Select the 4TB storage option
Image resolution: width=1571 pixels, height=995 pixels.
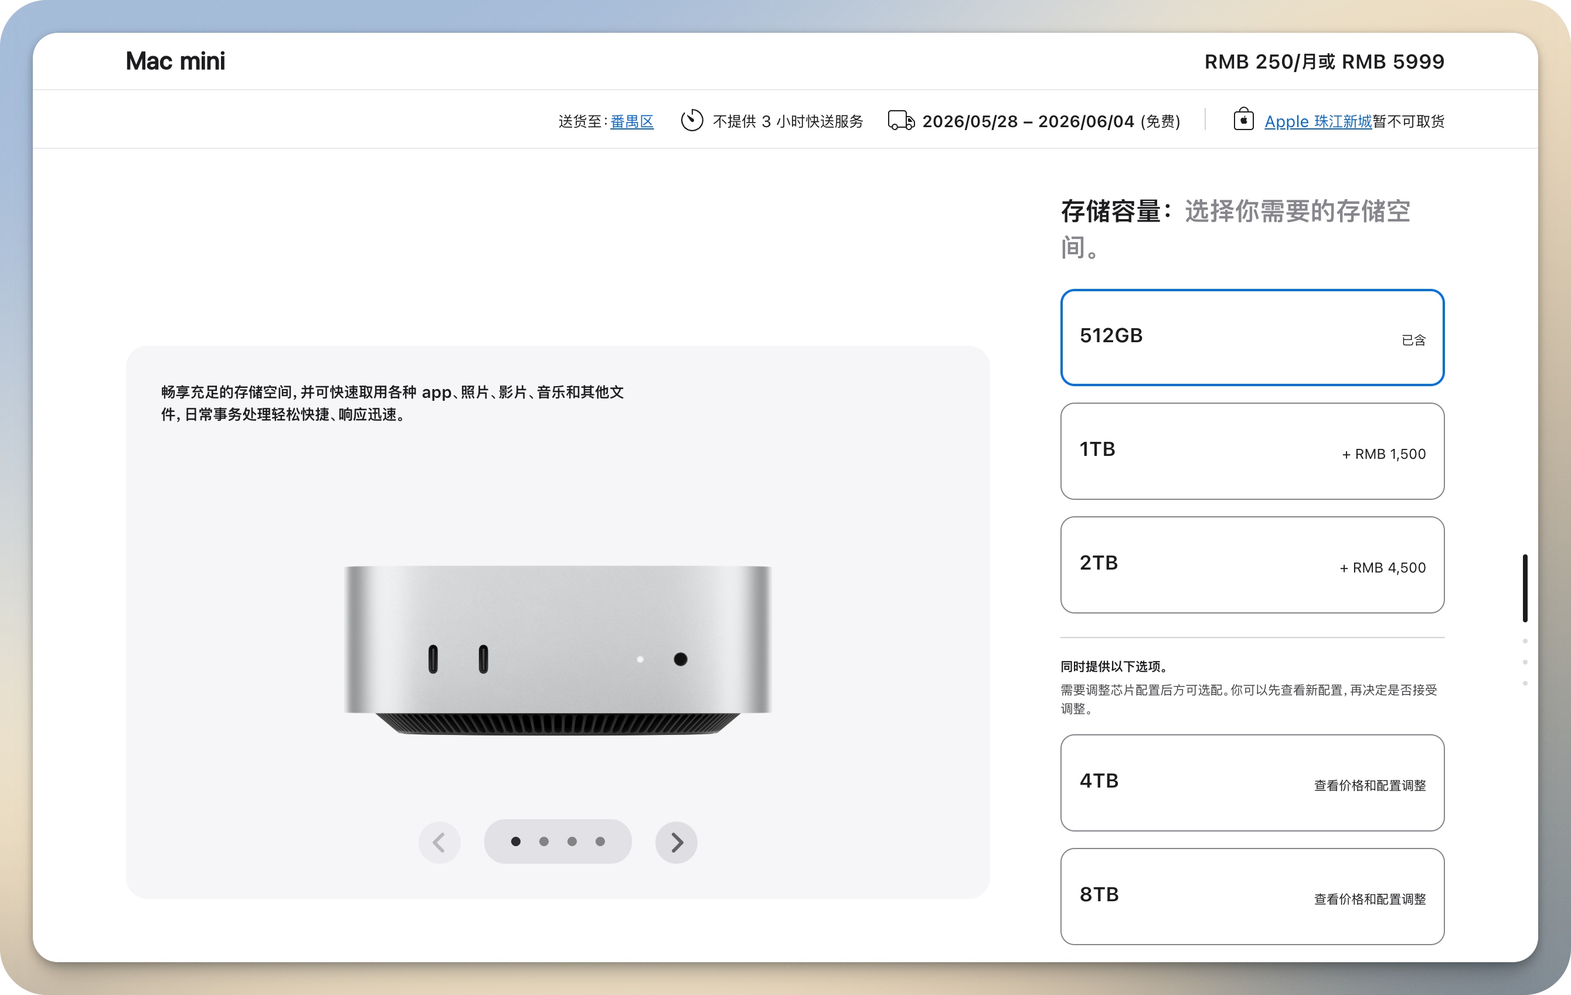pos(1252,782)
